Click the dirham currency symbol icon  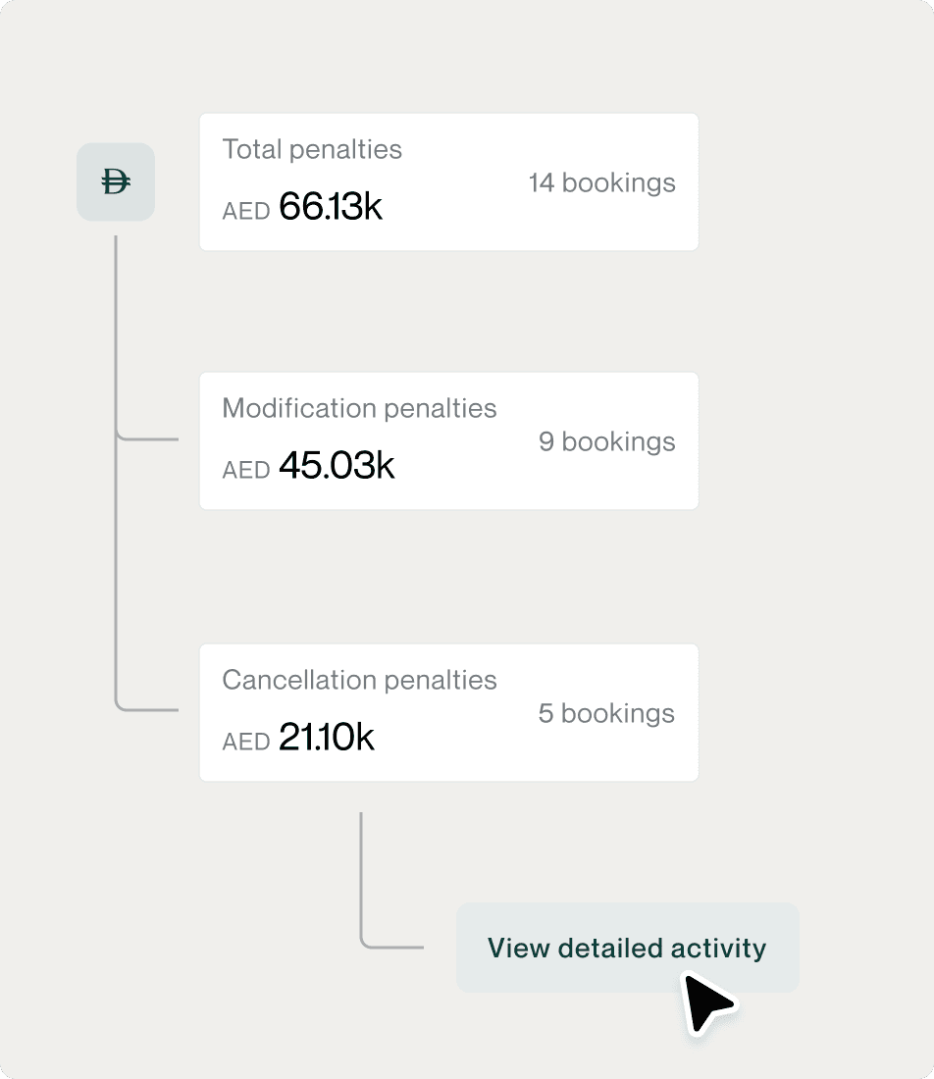point(116,181)
